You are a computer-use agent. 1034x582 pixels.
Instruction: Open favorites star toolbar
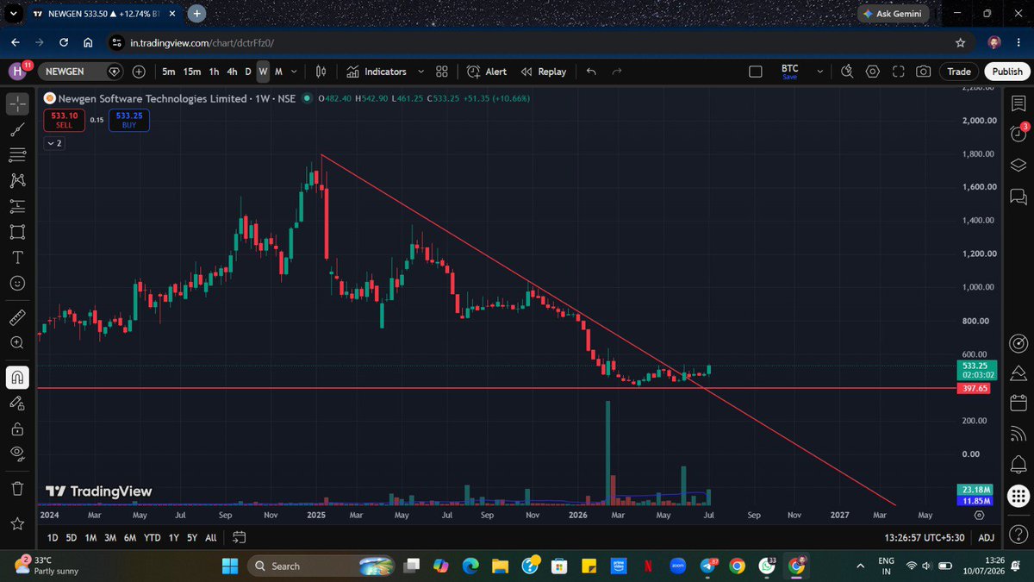[17, 523]
